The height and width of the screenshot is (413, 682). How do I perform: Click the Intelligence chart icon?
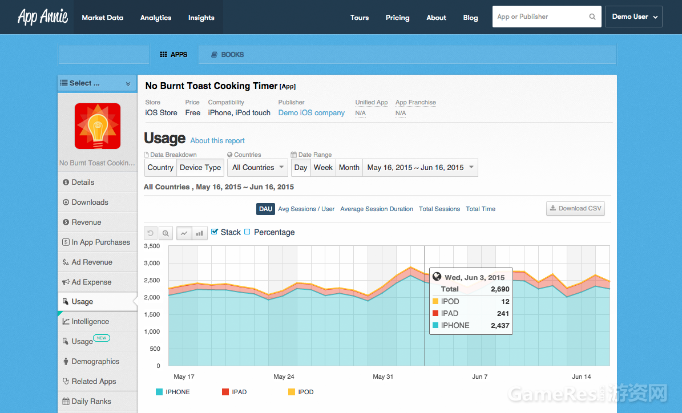(66, 321)
